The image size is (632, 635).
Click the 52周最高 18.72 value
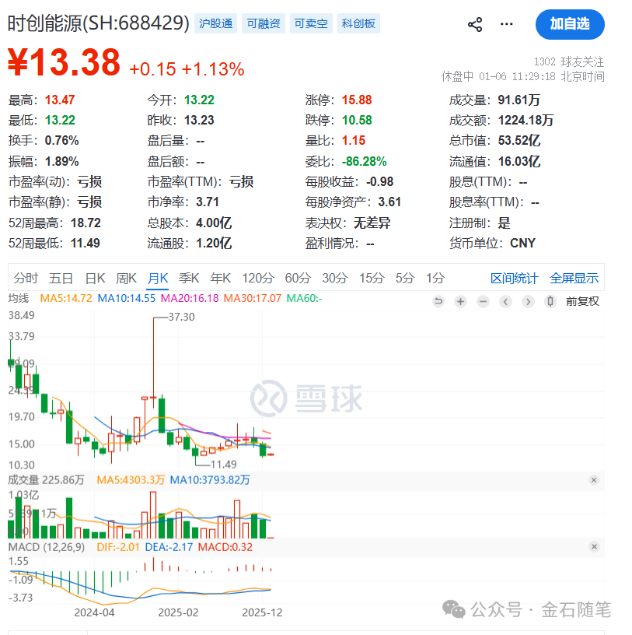pyautogui.click(x=86, y=223)
